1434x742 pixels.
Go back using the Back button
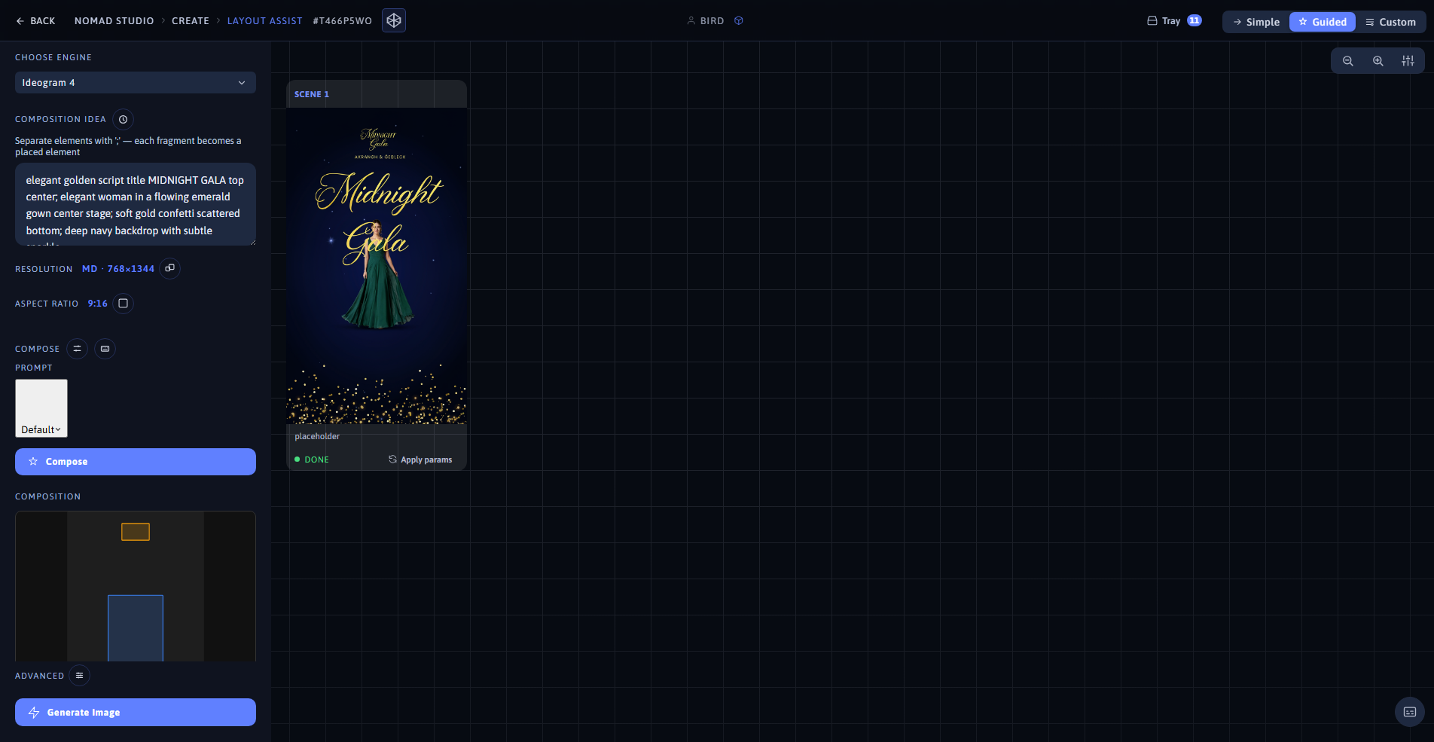pyautogui.click(x=35, y=21)
